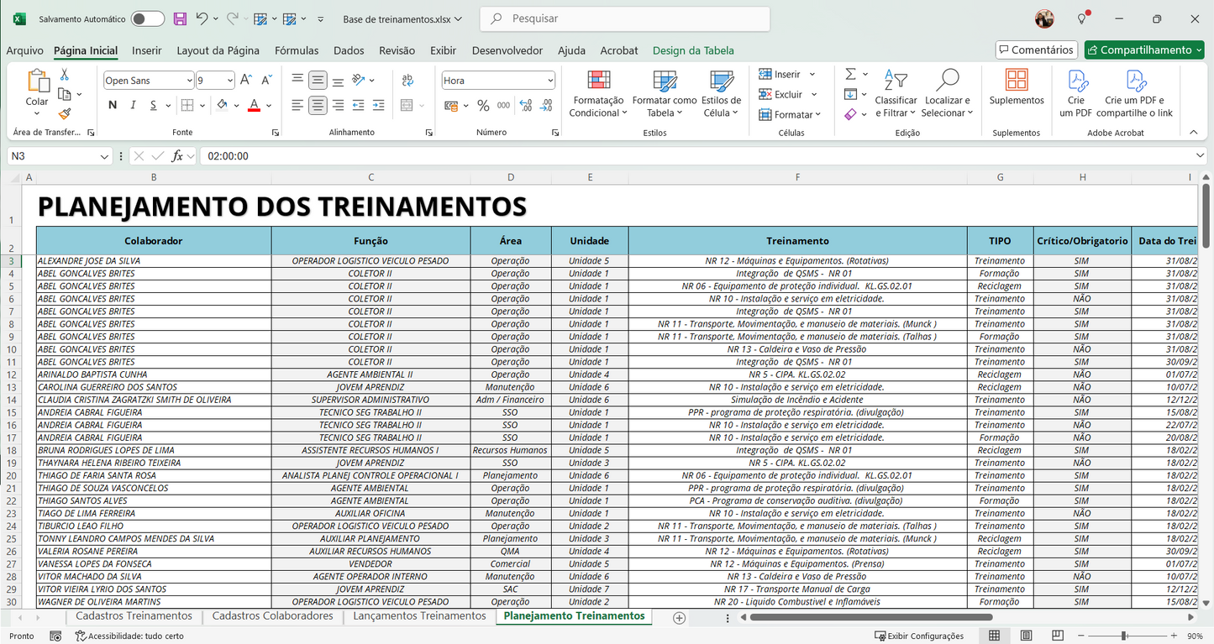This screenshot has height=644, width=1214.
Task: Open the Comentários pane
Action: [x=1036, y=50]
